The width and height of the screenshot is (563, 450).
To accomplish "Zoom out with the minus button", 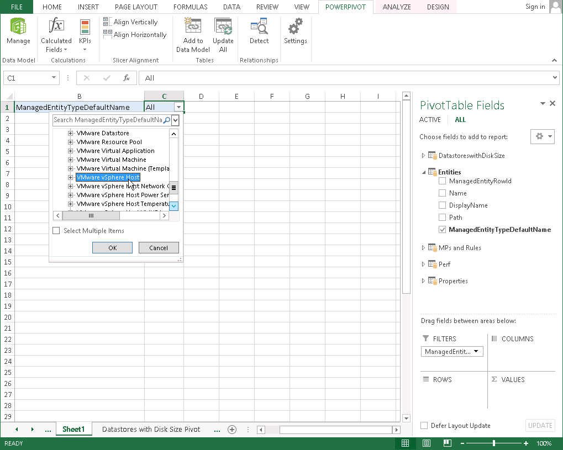I will tap(462, 443).
